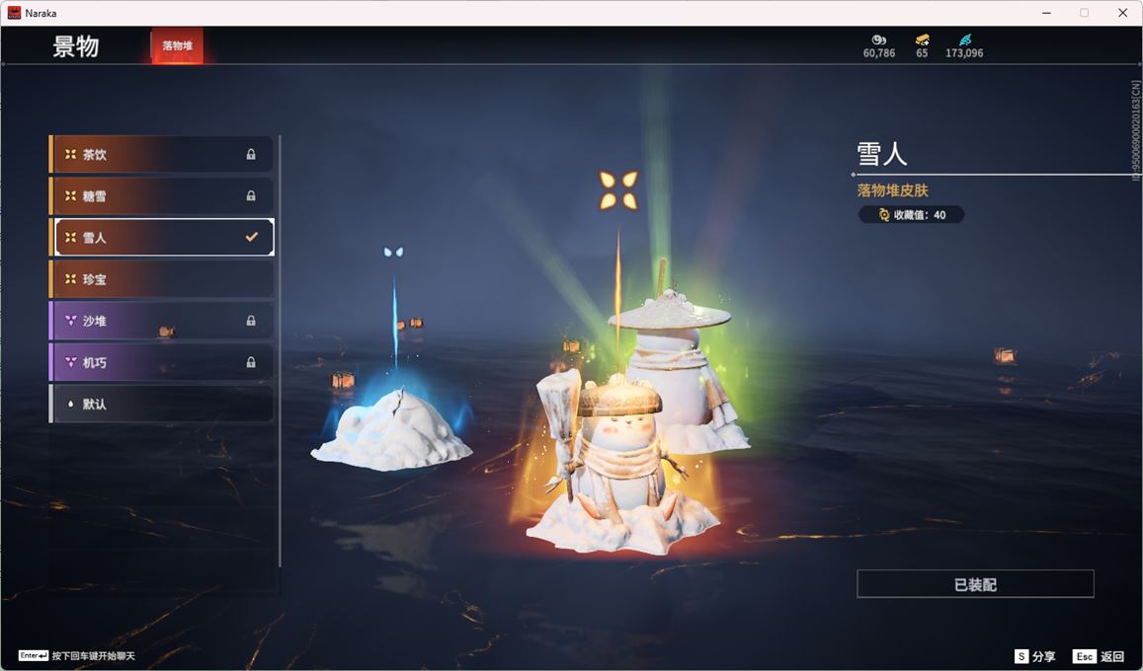Select the 茶饮 skin entry
This screenshot has height=671, width=1143.
pos(161,154)
